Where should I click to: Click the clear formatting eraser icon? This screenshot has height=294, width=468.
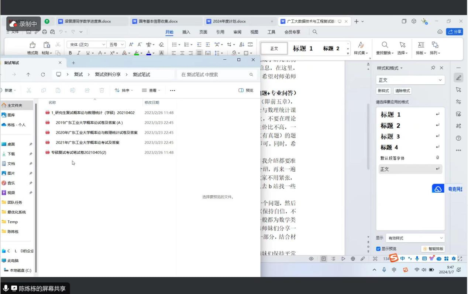coord(161,45)
